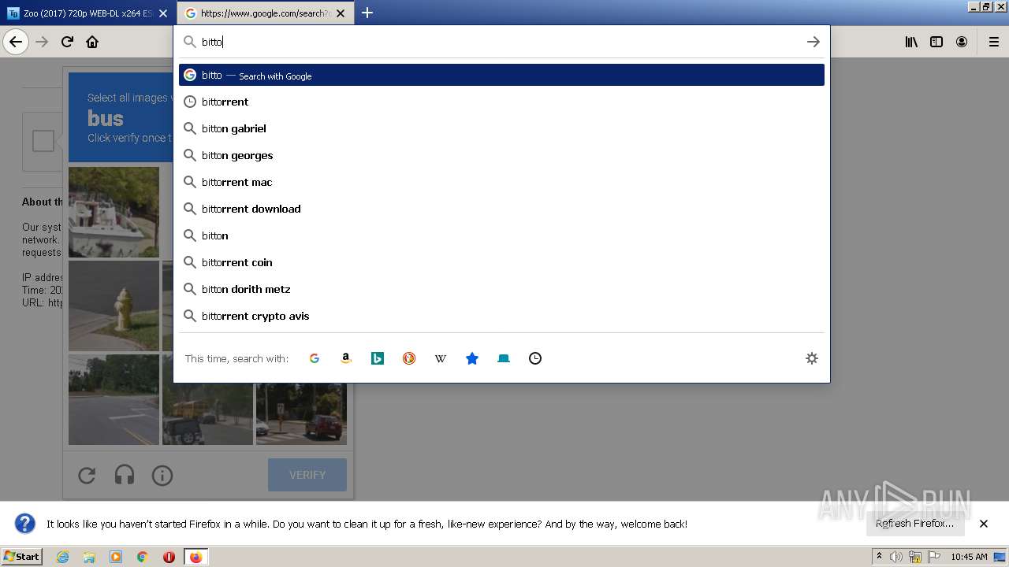
Task: Select the red car captcha tile
Action: tap(301, 414)
